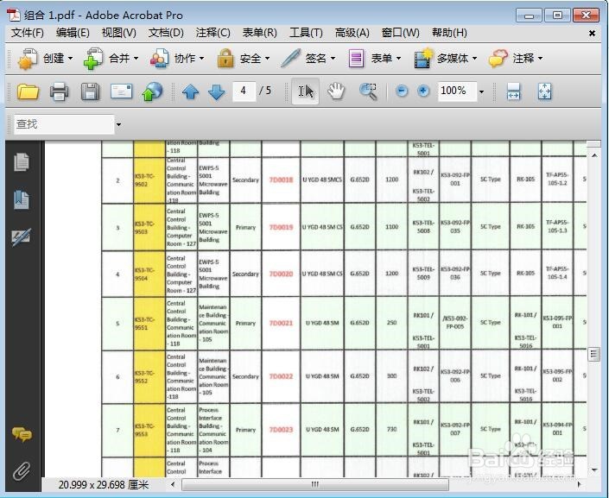The height and width of the screenshot is (498, 609).
Task: Open the 窗口(W) menu
Action: (x=401, y=33)
